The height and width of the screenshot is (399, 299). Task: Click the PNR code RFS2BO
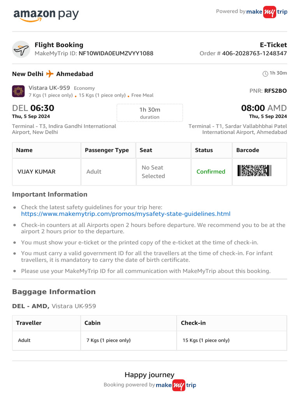(x=275, y=91)
